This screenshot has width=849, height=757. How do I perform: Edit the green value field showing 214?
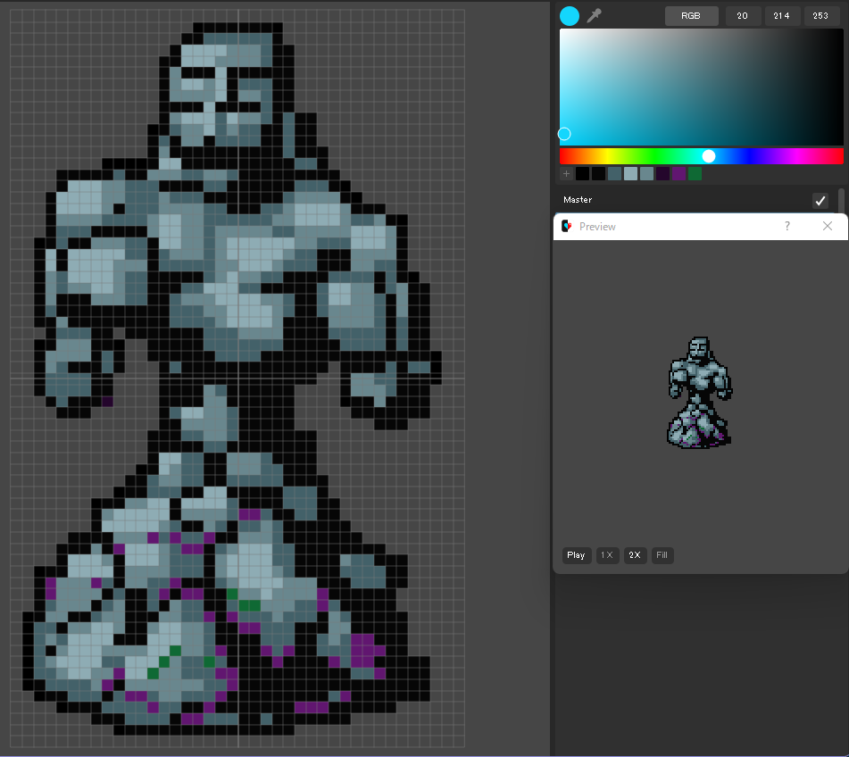click(781, 16)
